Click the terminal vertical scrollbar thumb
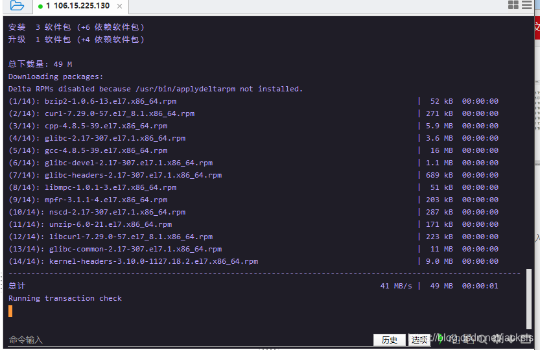This screenshot has width=540, height=350. [x=529, y=299]
